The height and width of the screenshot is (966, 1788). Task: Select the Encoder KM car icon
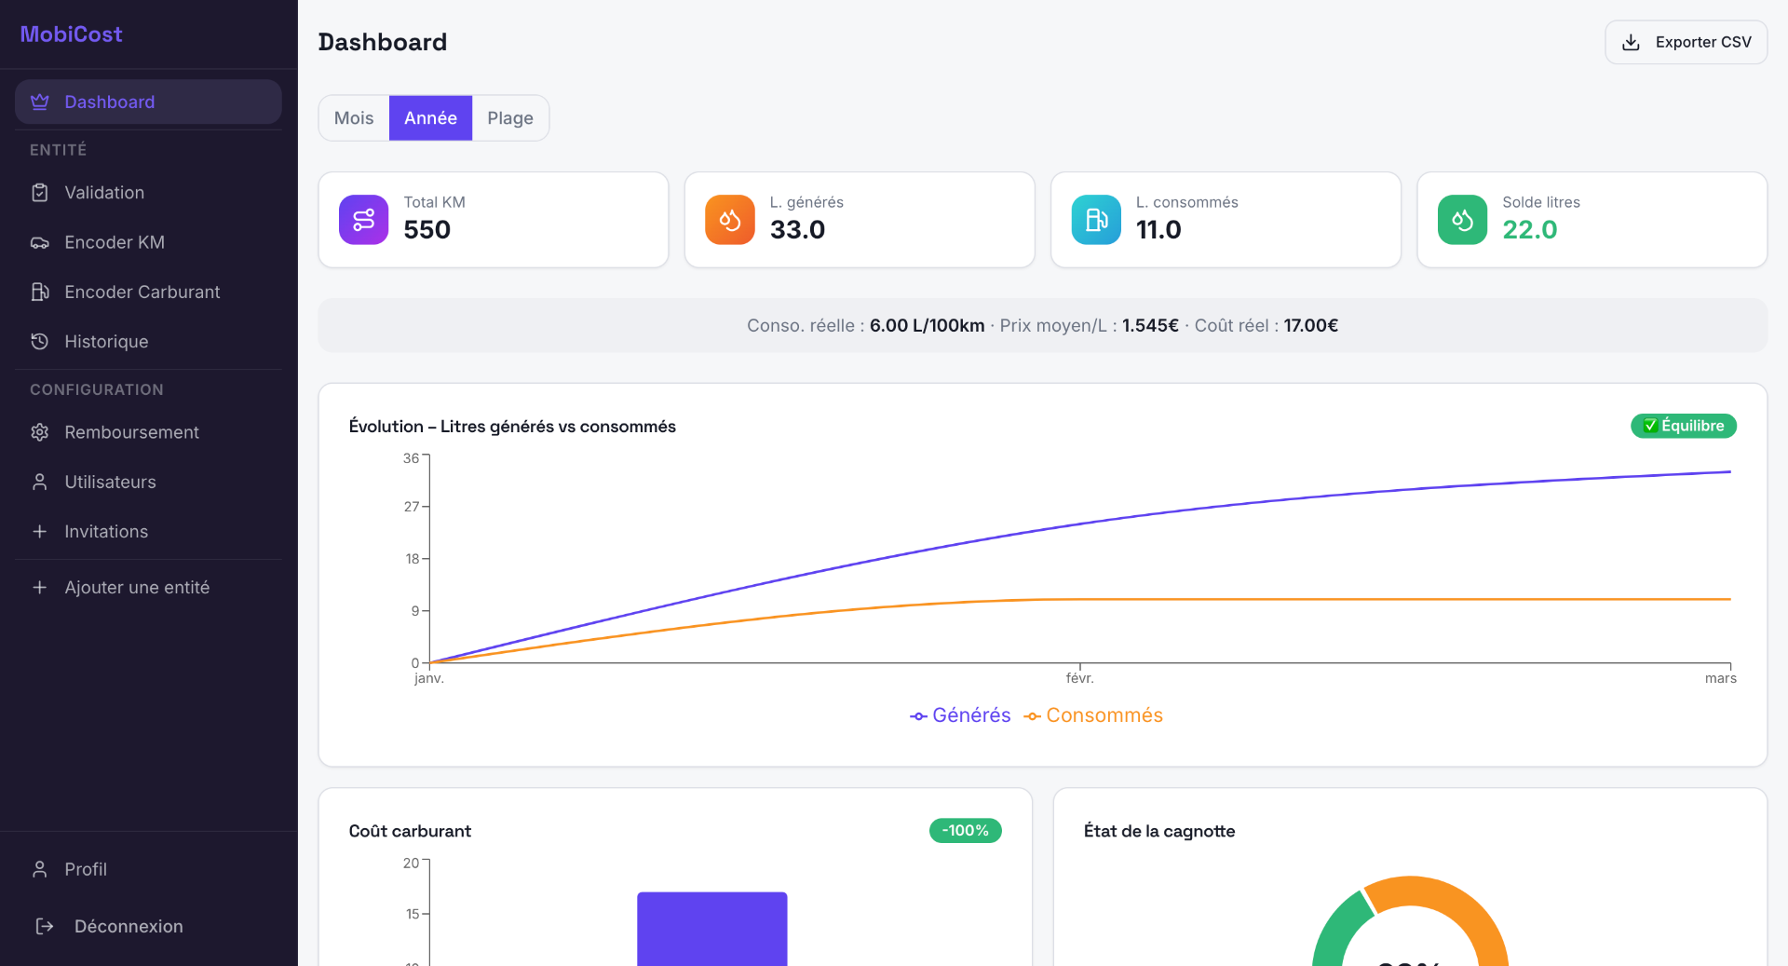[39, 241]
